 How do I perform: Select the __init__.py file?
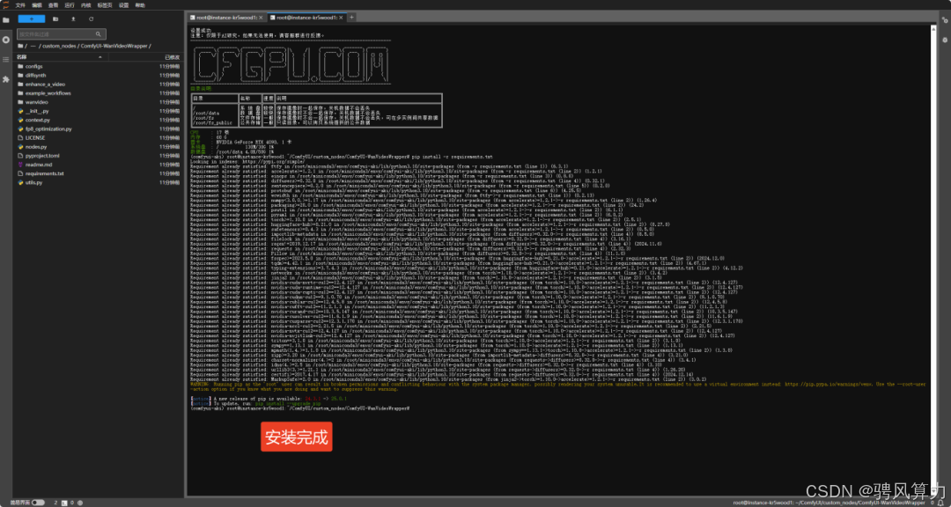tap(99, 111)
